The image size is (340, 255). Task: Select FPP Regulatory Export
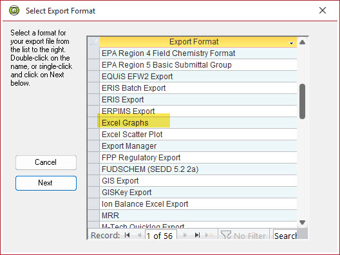point(198,158)
